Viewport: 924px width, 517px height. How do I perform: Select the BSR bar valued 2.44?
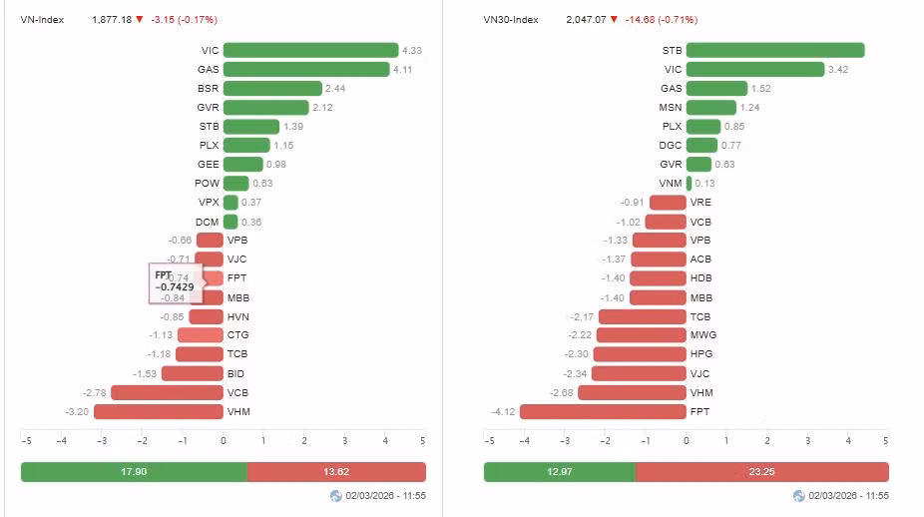click(272, 89)
